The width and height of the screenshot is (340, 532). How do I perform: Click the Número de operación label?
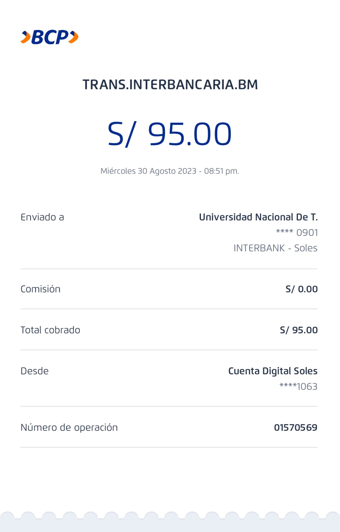point(69,428)
